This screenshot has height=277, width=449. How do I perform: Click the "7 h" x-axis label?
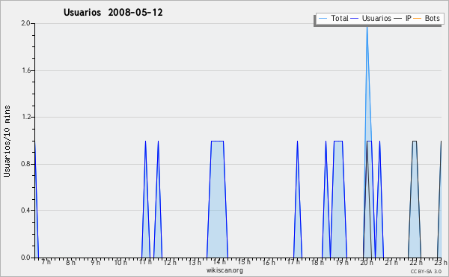coord(46,262)
